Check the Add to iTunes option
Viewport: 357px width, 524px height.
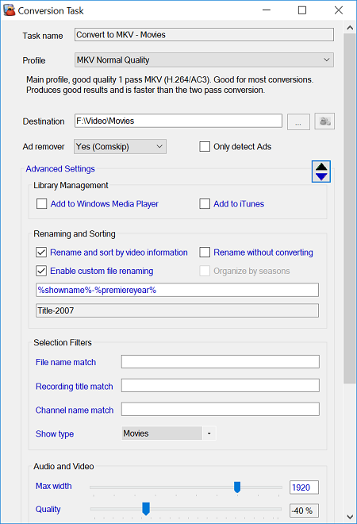pyautogui.click(x=205, y=204)
